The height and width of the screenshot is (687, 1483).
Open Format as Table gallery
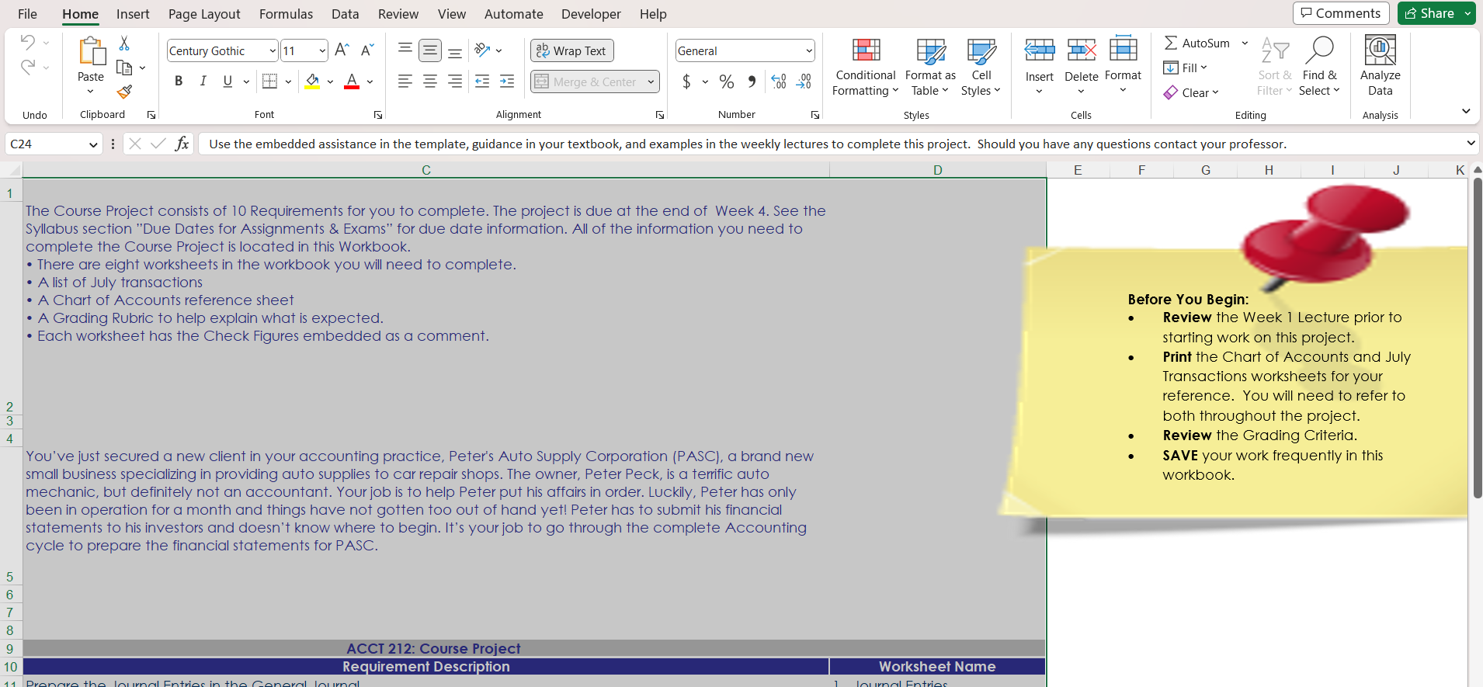coord(930,67)
